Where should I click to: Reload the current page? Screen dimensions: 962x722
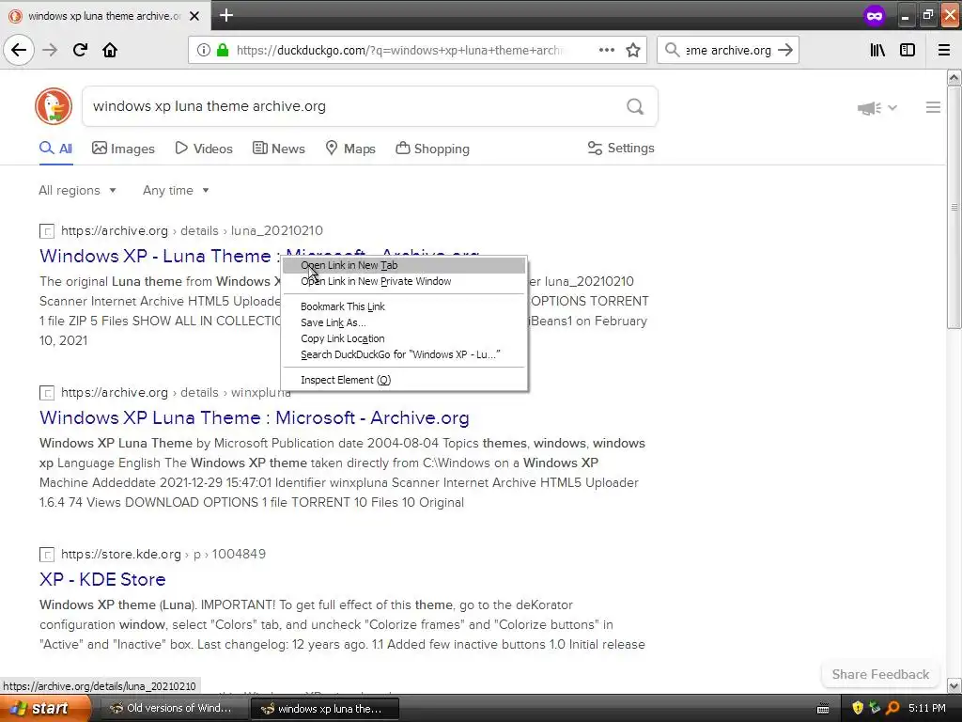80,50
